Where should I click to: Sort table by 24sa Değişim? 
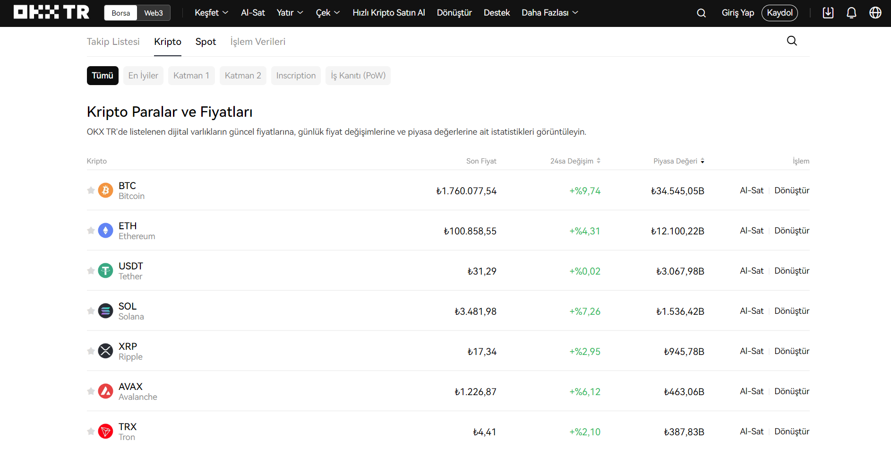(x=575, y=161)
